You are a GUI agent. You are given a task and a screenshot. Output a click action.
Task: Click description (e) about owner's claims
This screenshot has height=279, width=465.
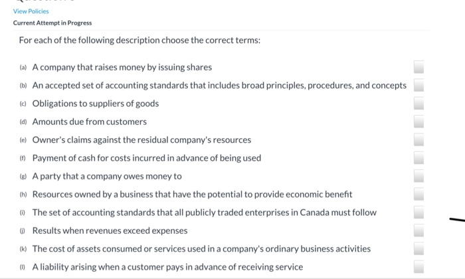point(141,139)
